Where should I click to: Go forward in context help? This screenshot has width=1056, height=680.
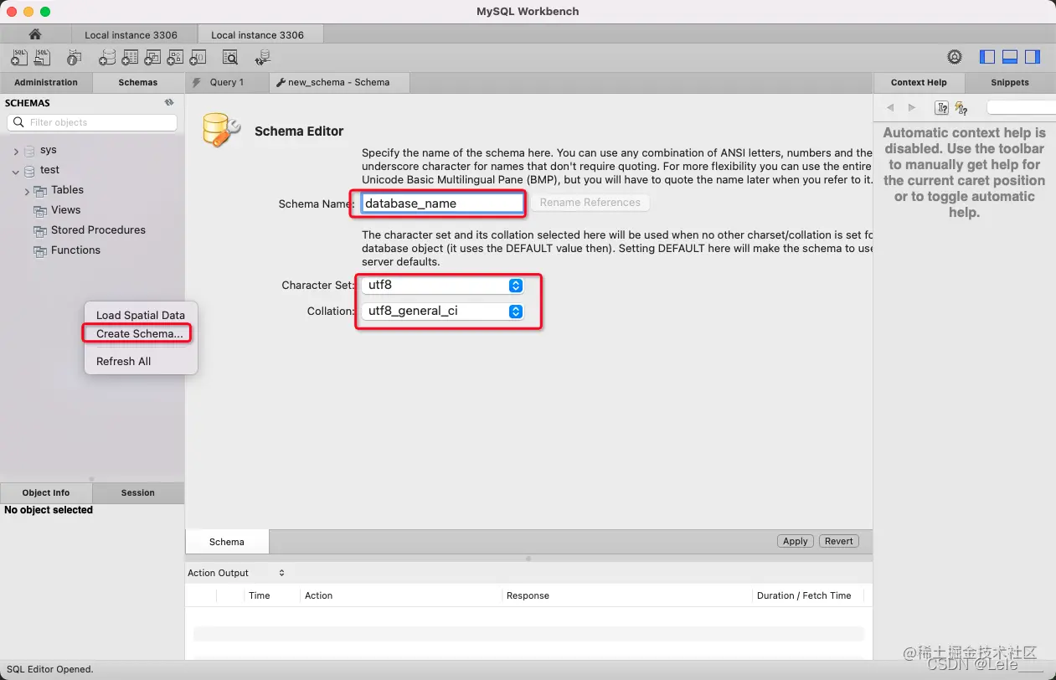912,108
